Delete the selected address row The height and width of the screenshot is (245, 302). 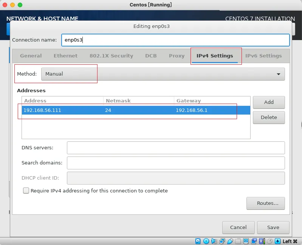pyautogui.click(x=269, y=117)
